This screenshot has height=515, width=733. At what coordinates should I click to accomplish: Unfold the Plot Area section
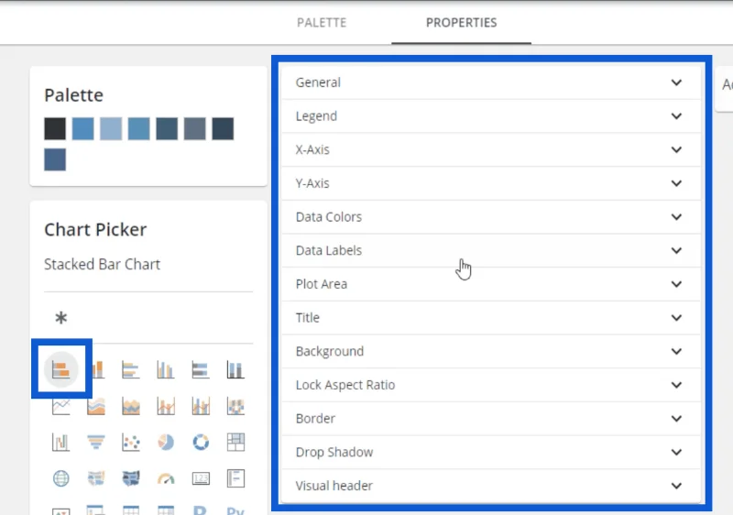[x=491, y=285]
